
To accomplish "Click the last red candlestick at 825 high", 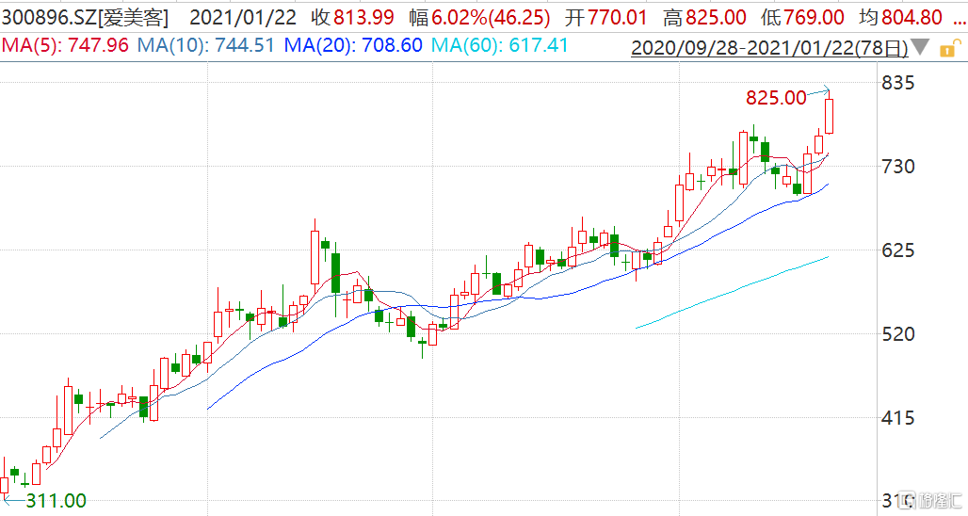I will click(x=829, y=116).
